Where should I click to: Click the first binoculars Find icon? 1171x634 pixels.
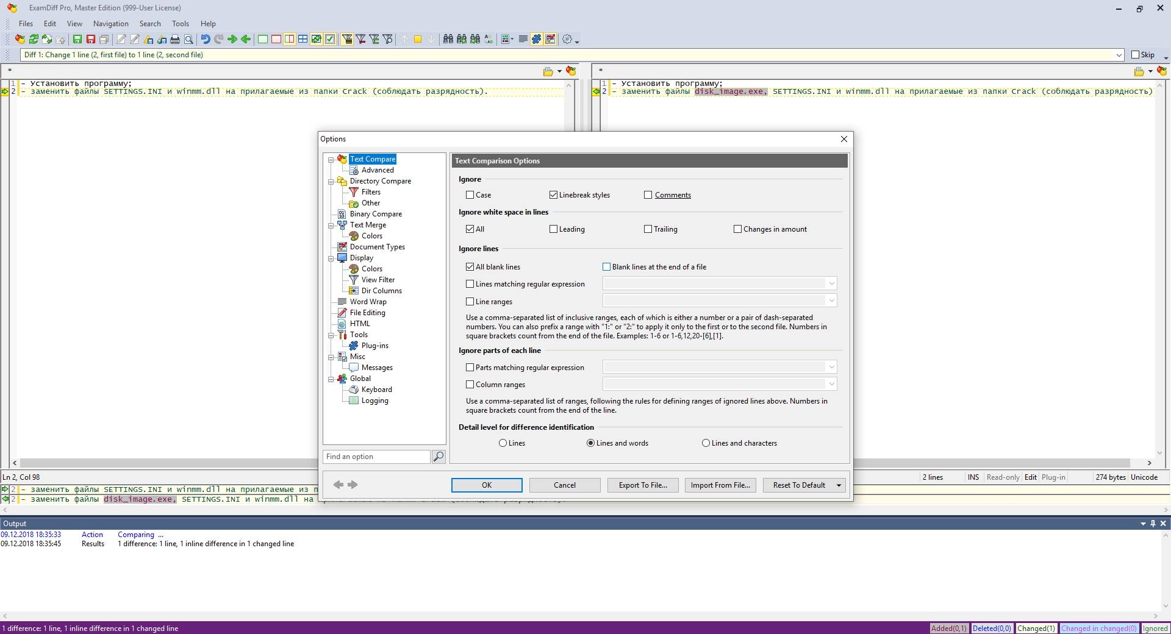[448, 39]
